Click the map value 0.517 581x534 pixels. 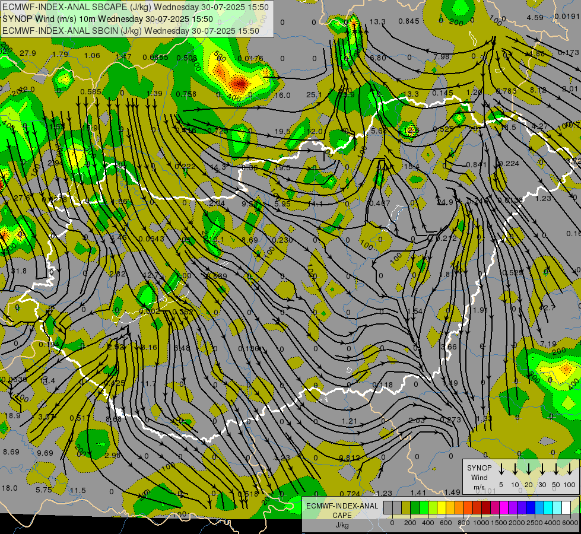(80, 418)
